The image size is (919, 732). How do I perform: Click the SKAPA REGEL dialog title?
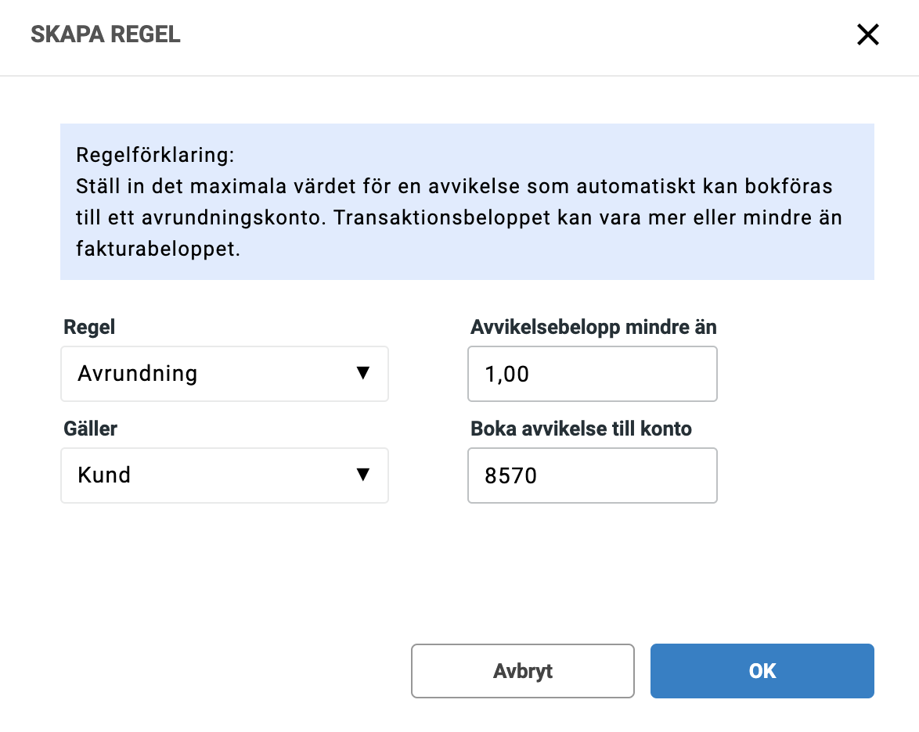[x=106, y=35]
